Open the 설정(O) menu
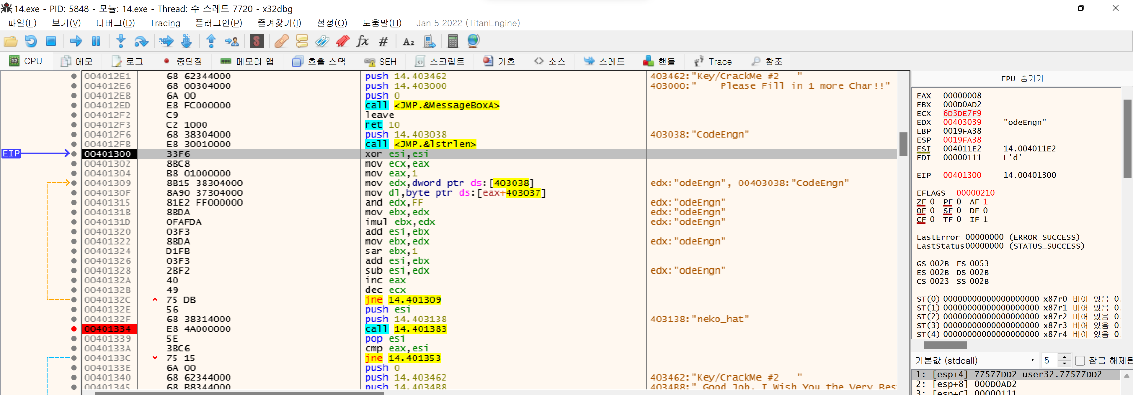The image size is (1133, 395). coord(332,23)
